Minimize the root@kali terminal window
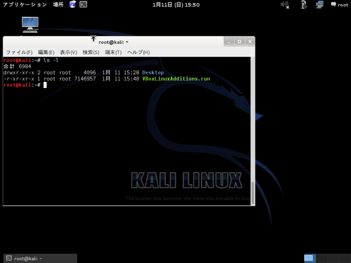 coord(229,42)
